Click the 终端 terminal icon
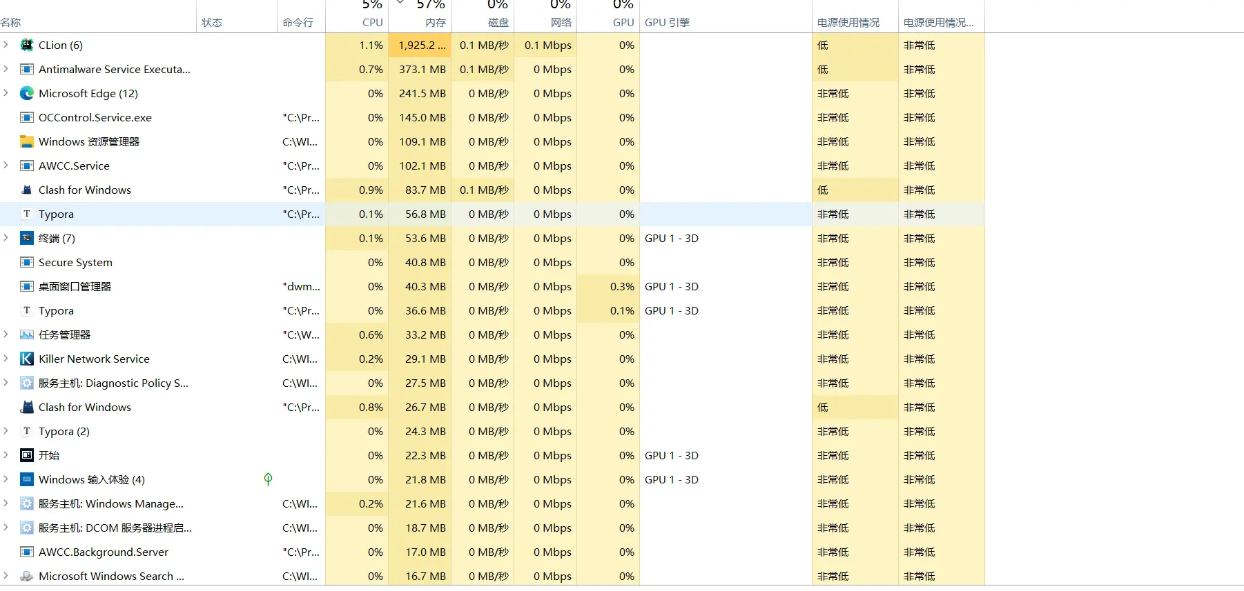 click(27, 239)
